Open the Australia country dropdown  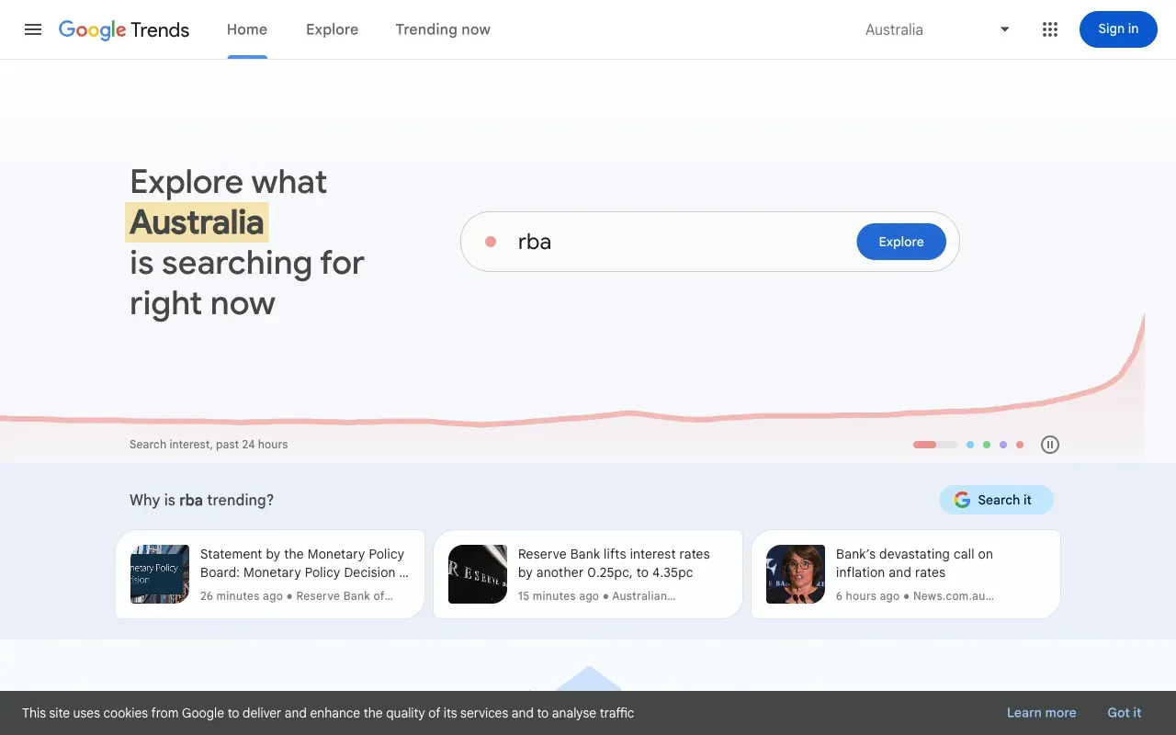tap(937, 29)
